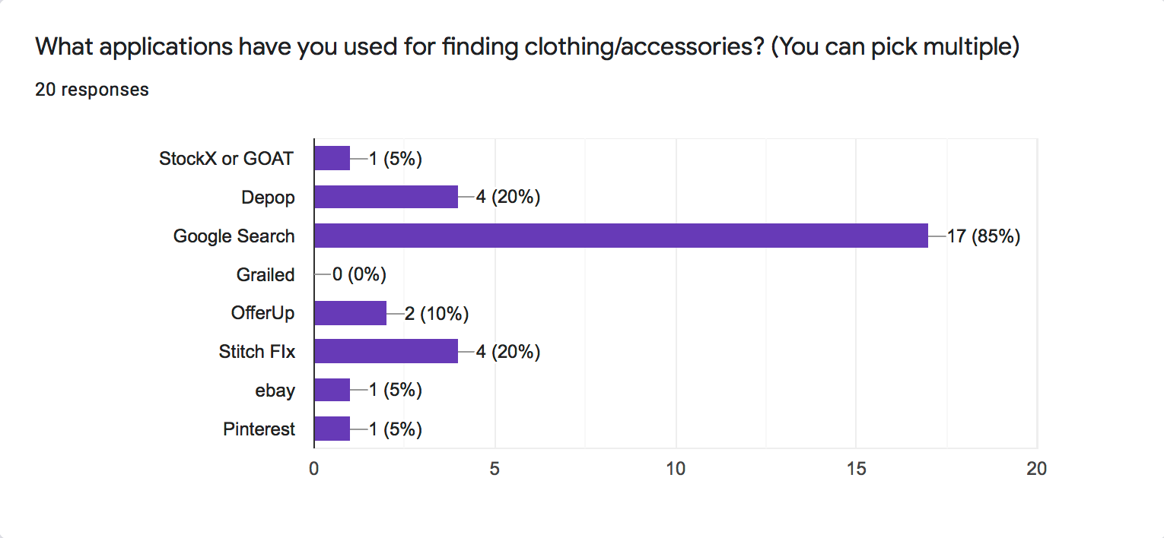Select the OfferUp purple bar
The height and width of the screenshot is (538, 1164).
coord(350,313)
